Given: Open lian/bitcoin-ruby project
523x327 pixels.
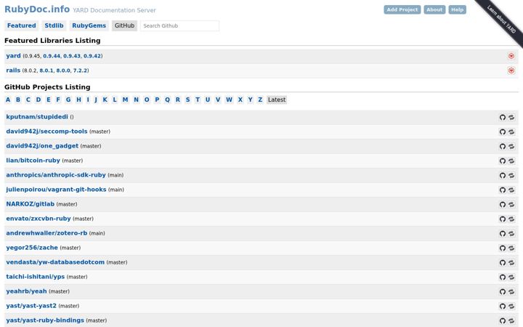Looking at the screenshot, I should coord(33,160).
